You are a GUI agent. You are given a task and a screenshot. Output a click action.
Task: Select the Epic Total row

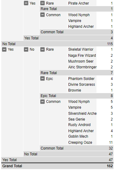pos(76,96)
